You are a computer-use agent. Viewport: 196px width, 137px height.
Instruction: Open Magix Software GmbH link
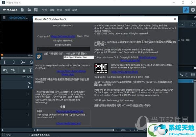coord(63,36)
